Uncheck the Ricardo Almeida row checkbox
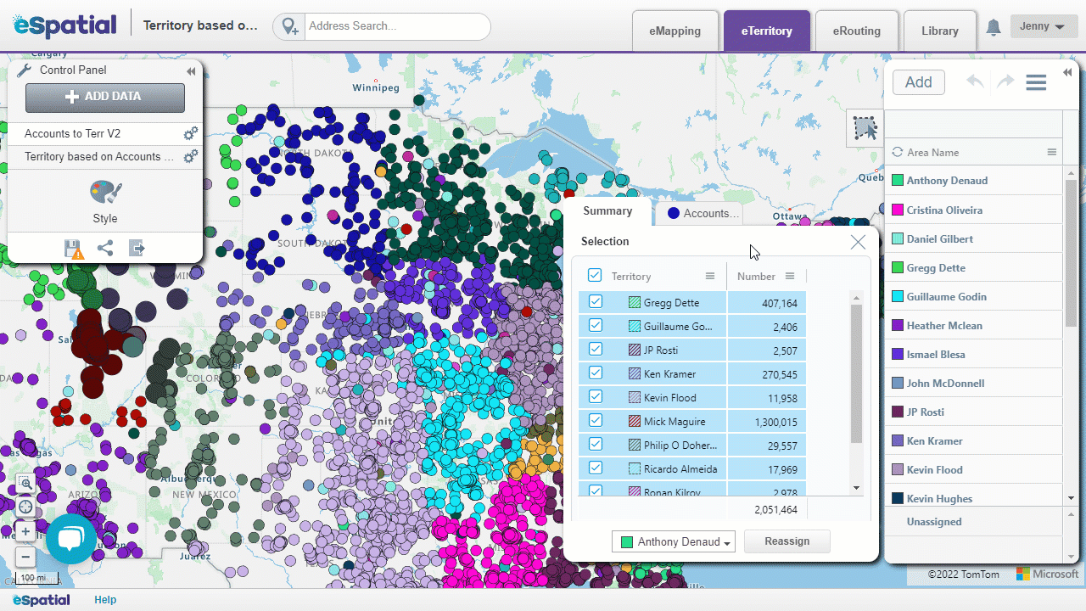 click(x=595, y=468)
